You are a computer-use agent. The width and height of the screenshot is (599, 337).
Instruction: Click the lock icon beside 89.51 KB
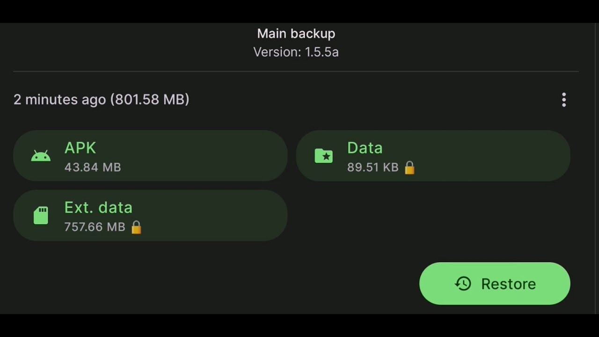coord(409,168)
